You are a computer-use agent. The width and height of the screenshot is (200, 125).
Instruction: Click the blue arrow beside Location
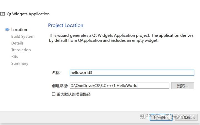tap(7, 30)
